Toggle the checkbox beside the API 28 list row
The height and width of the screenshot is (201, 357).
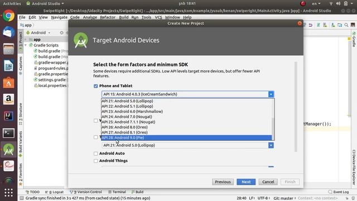point(95,137)
